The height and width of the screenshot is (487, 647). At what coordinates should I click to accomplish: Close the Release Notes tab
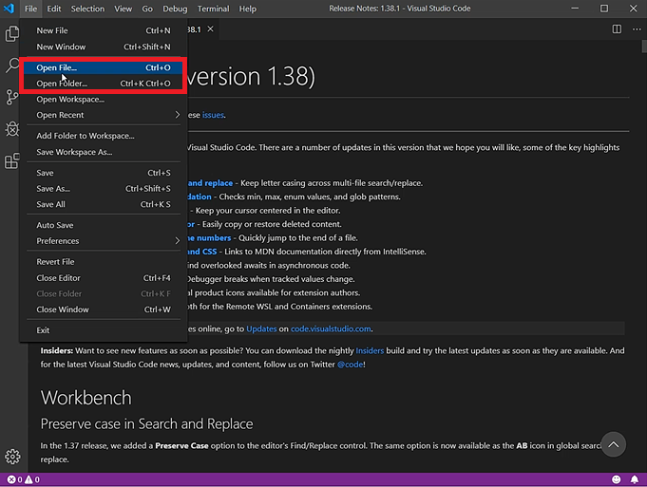pos(210,28)
